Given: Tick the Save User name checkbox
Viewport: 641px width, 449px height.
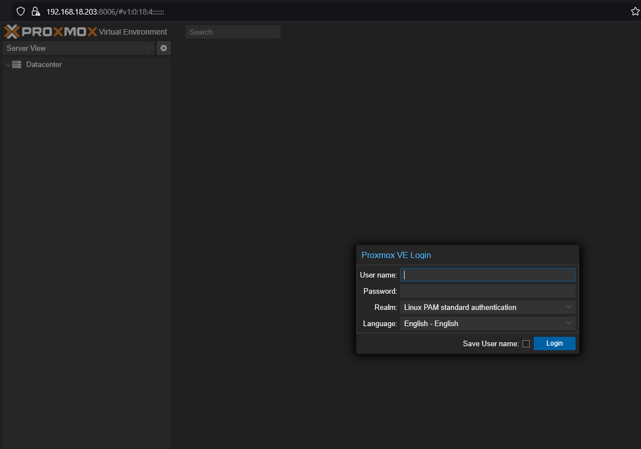Looking at the screenshot, I should click(x=526, y=343).
